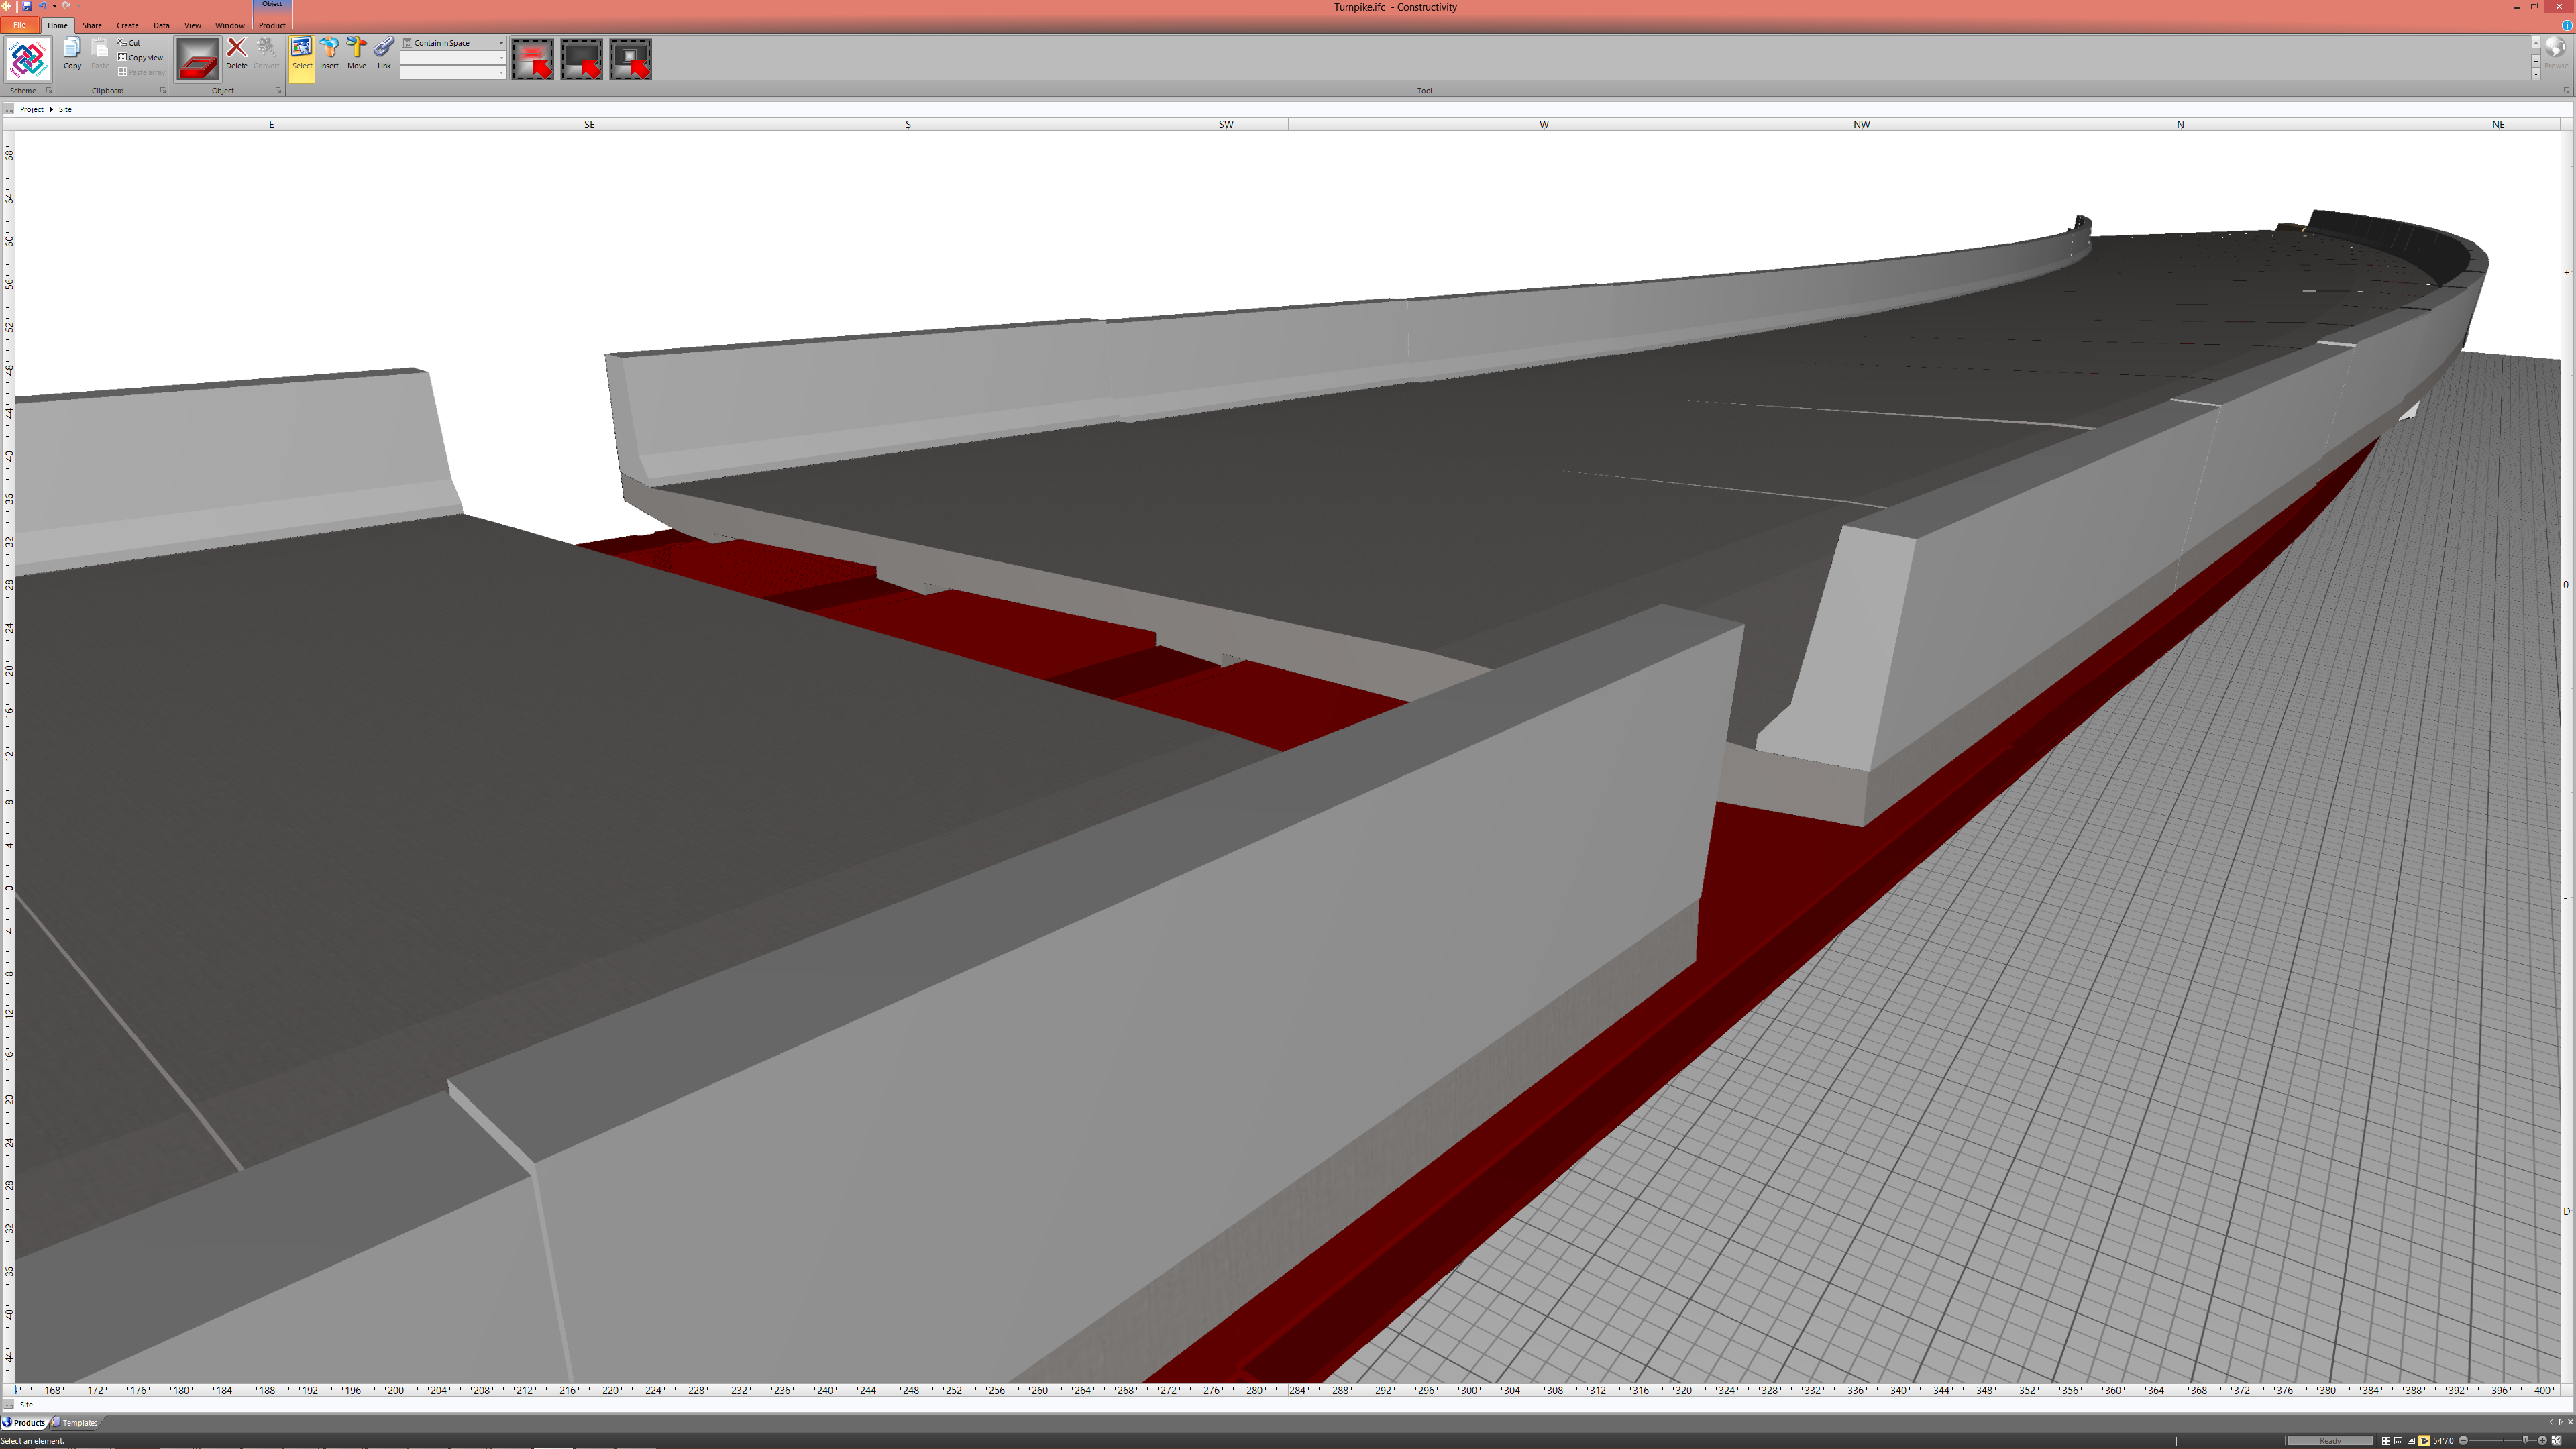Click Project in the breadcrumb
The image size is (2576, 1449).
[31, 109]
